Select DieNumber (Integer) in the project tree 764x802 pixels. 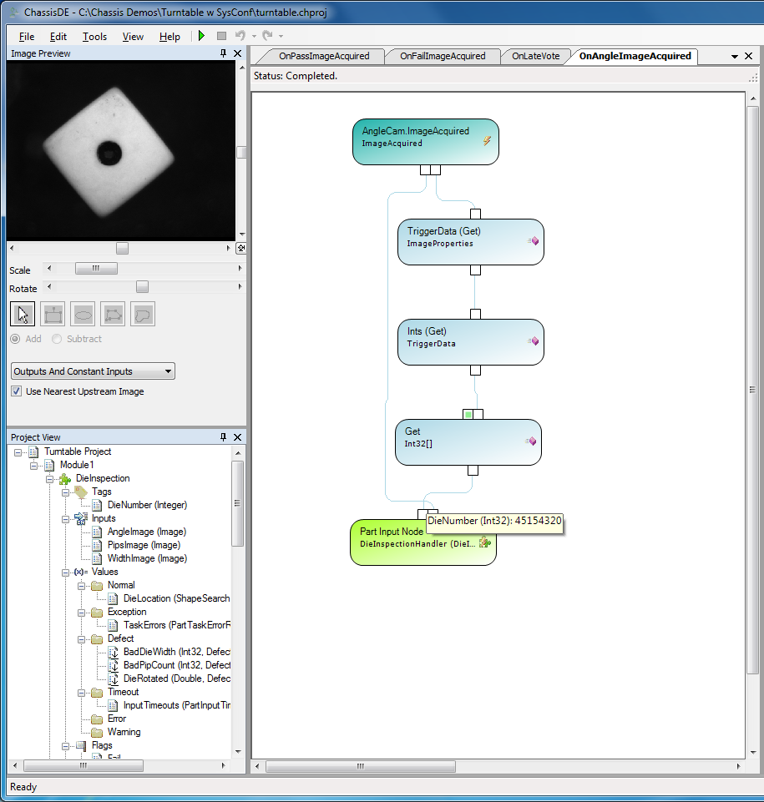tap(147, 505)
